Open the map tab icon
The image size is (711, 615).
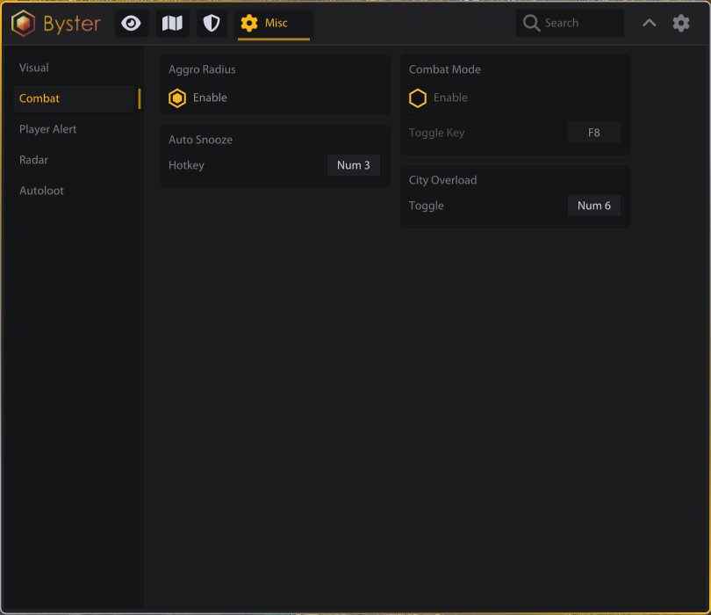(172, 23)
